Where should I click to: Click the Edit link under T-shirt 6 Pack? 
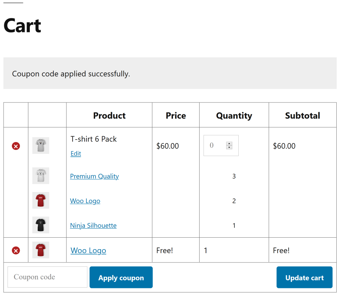pyautogui.click(x=76, y=154)
